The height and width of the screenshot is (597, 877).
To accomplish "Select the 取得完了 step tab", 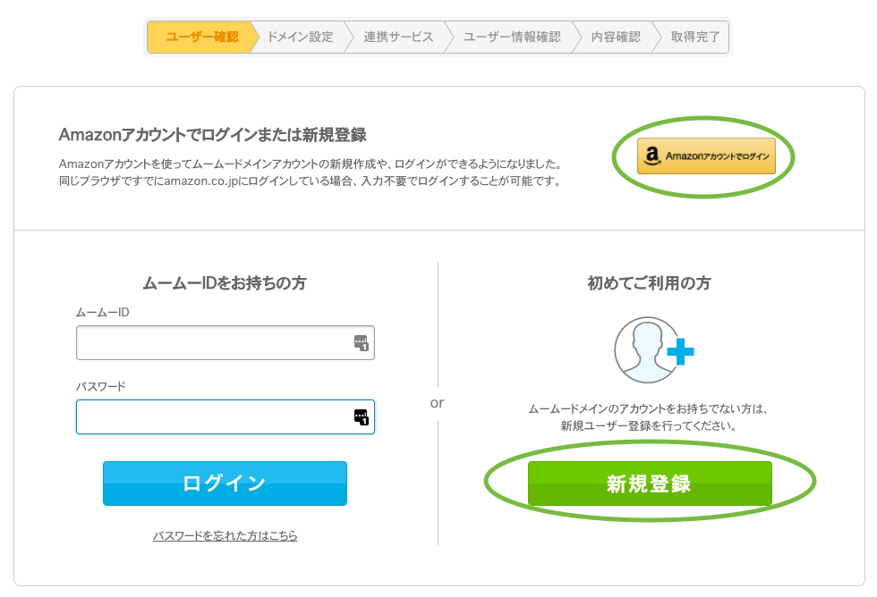I will click(x=694, y=37).
